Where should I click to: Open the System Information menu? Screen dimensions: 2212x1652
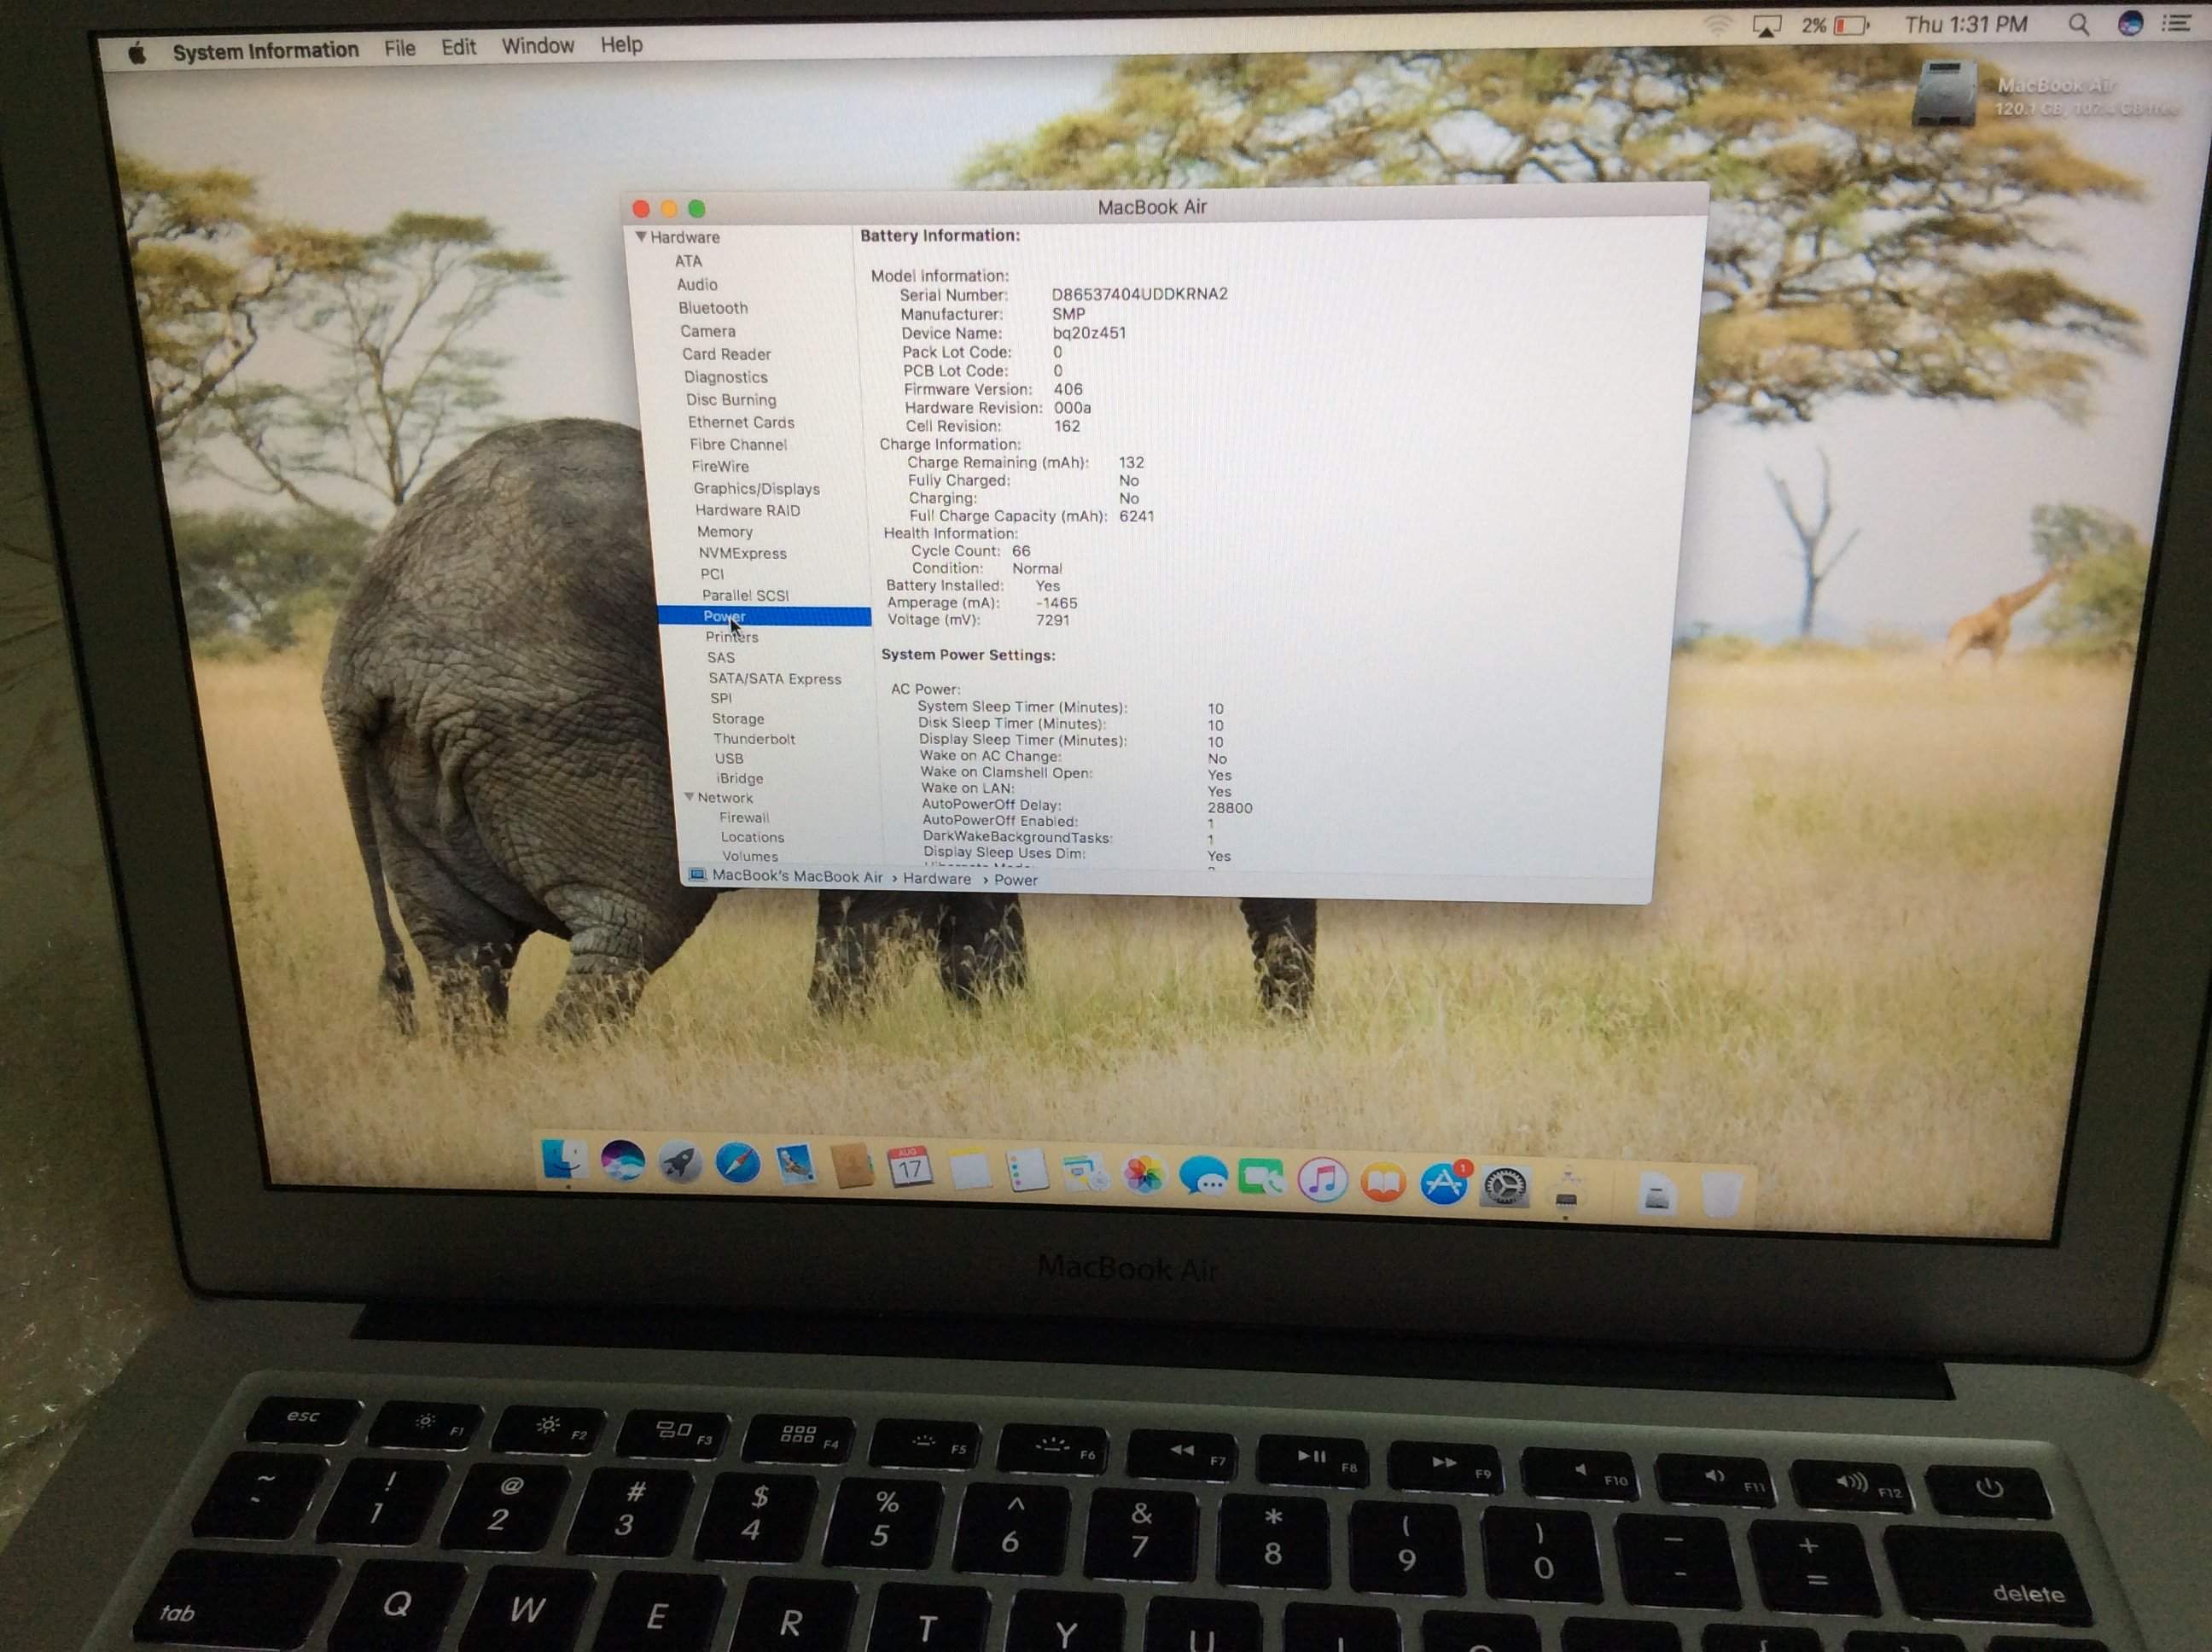[265, 50]
